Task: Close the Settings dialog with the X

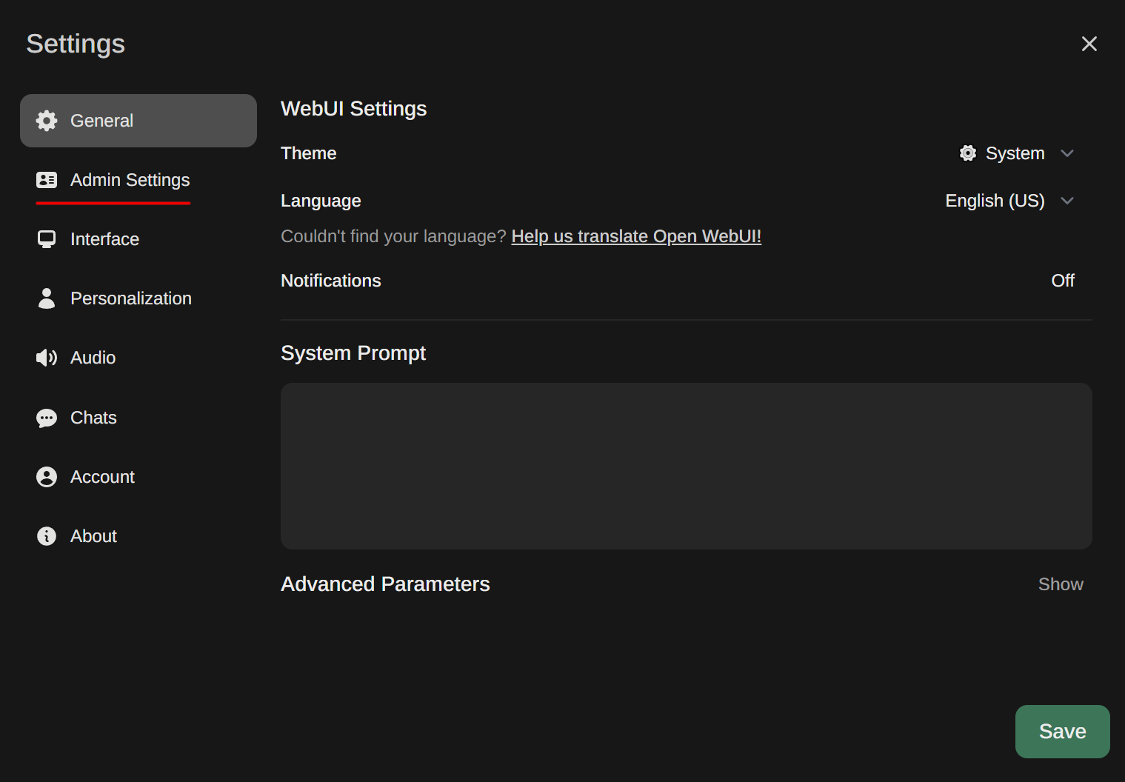Action: click(x=1089, y=44)
